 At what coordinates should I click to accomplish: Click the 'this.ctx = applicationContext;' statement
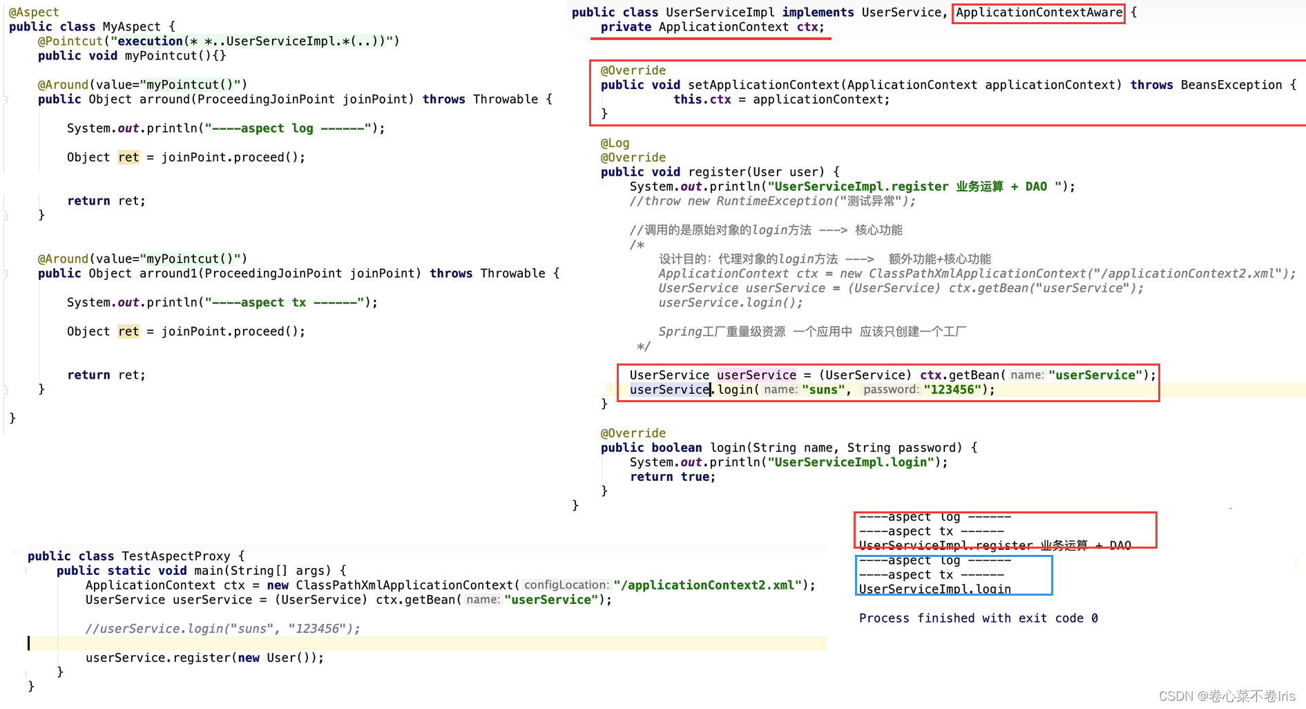[782, 100]
